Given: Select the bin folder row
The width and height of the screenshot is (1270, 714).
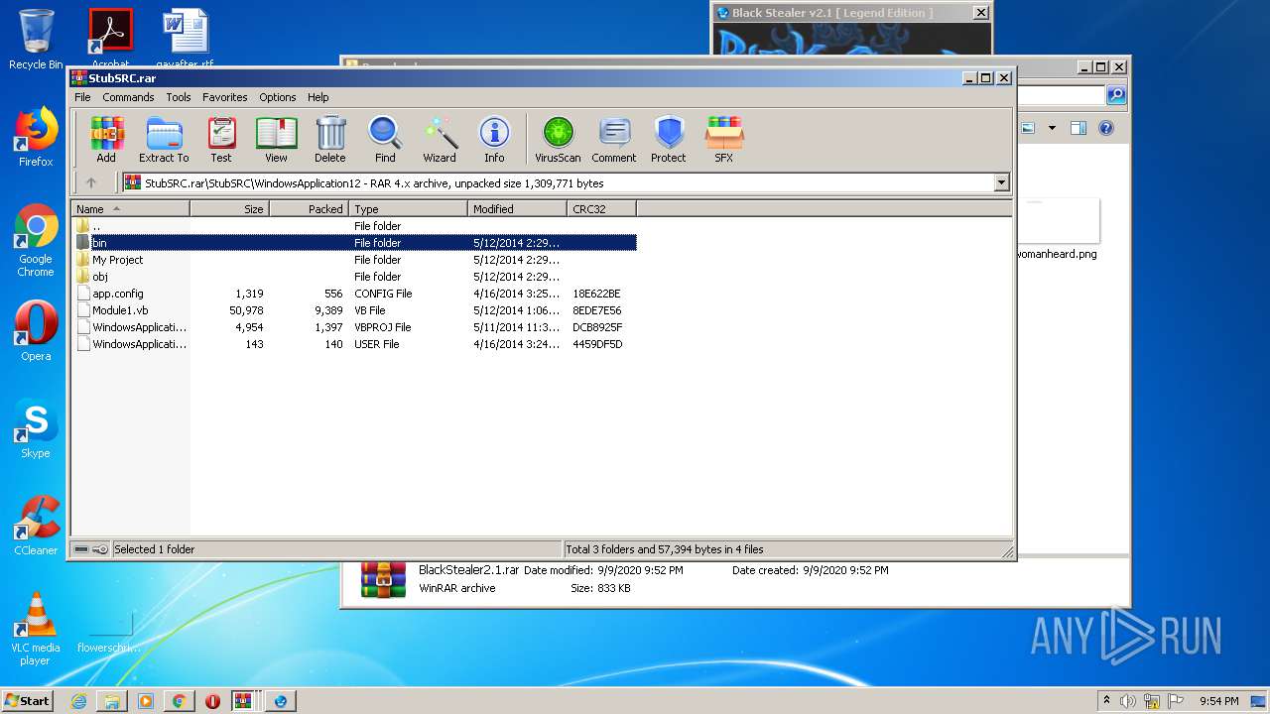Looking at the screenshot, I should pos(355,243).
